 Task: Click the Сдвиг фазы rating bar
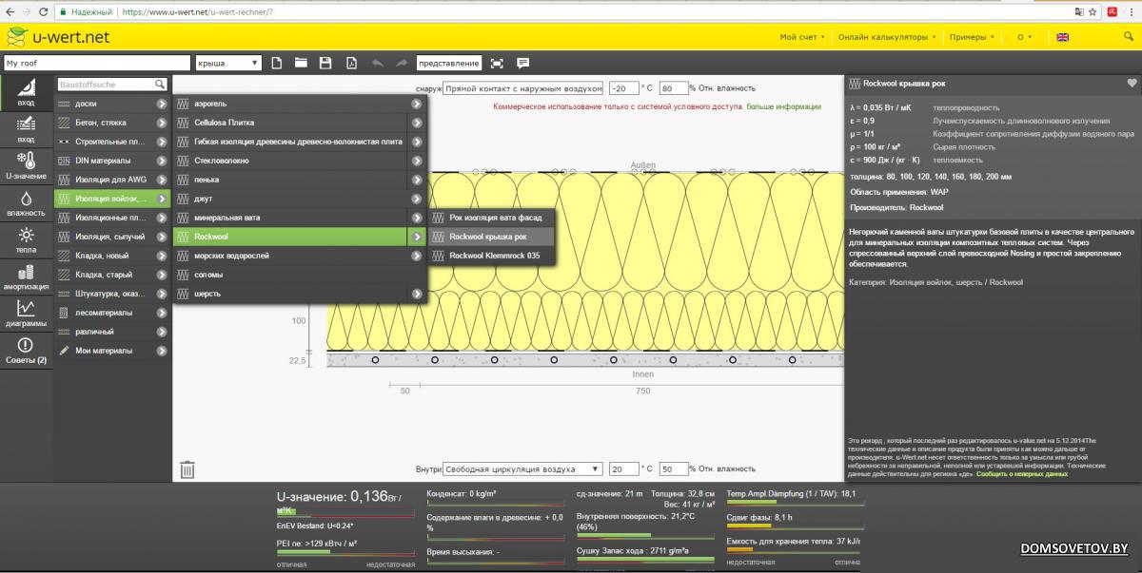pos(795,528)
